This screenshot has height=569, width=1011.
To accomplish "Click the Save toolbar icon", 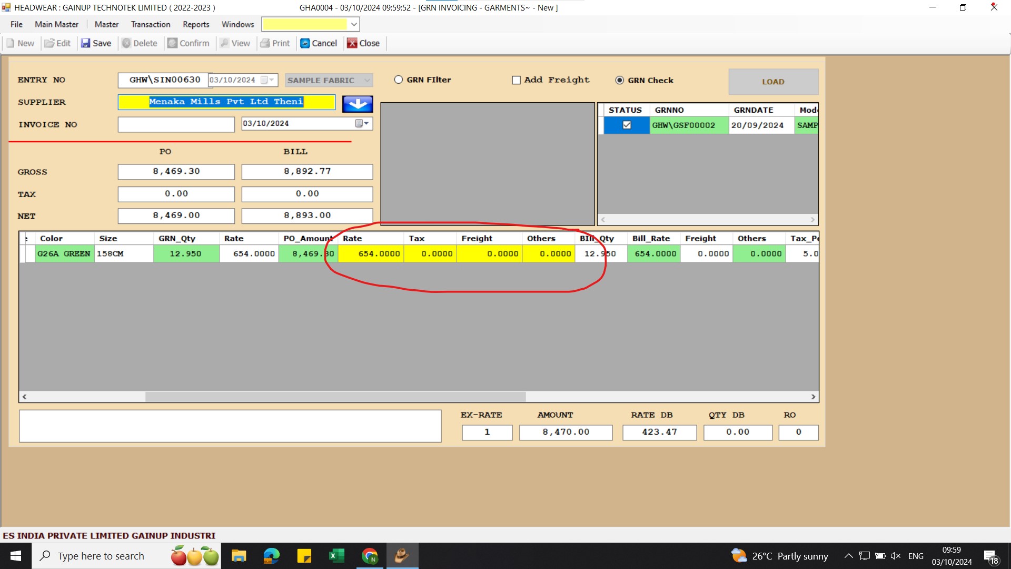I will tap(86, 43).
